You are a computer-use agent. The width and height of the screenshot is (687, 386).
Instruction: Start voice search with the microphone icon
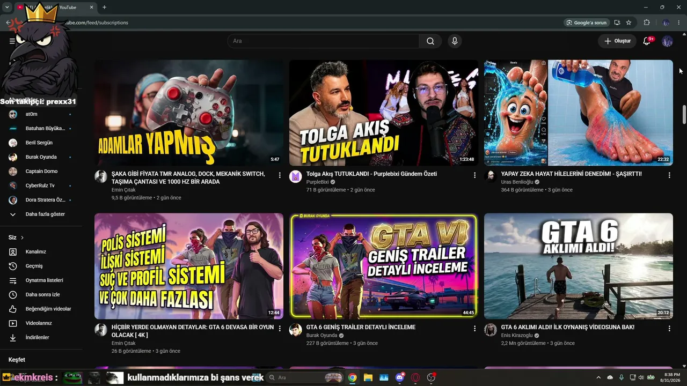[455, 41]
